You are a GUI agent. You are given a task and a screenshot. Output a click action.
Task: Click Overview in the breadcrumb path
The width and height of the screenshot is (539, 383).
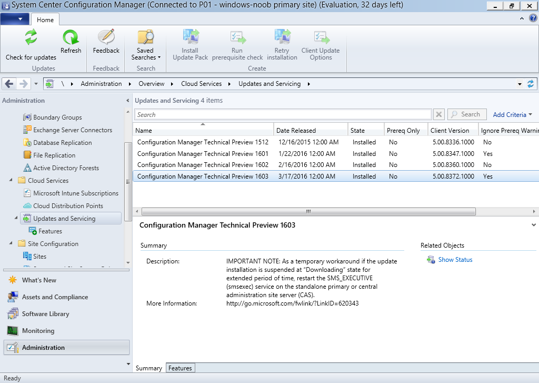tap(151, 84)
